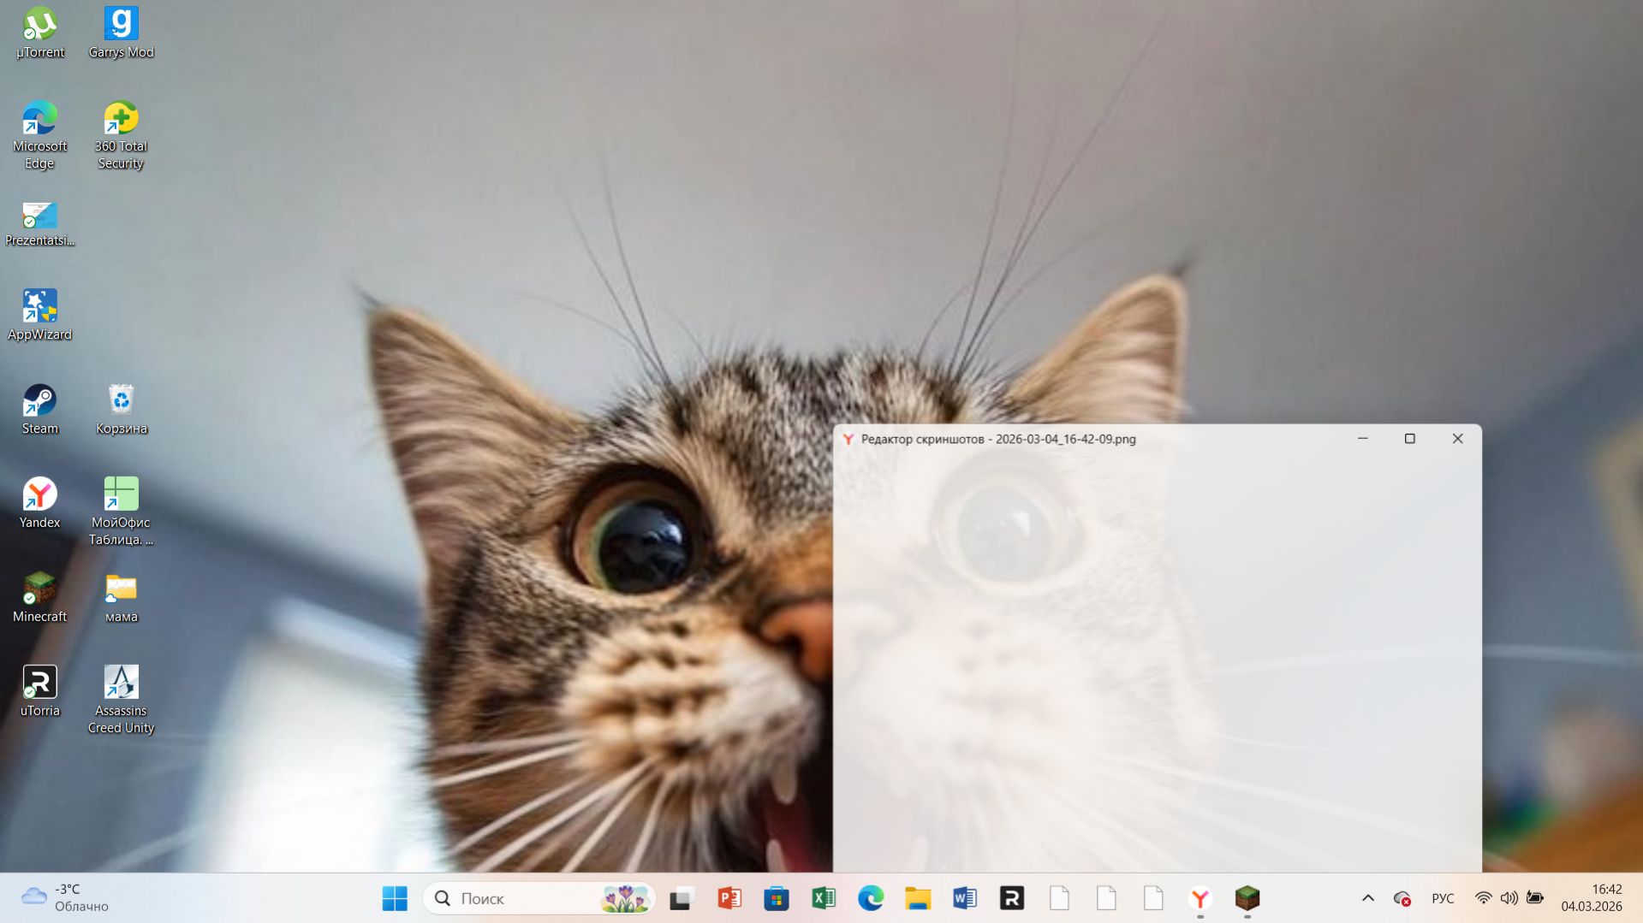Select the Assassins Creed Unity desktop icon
This screenshot has height=923, width=1643.
(x=121, y=701)
